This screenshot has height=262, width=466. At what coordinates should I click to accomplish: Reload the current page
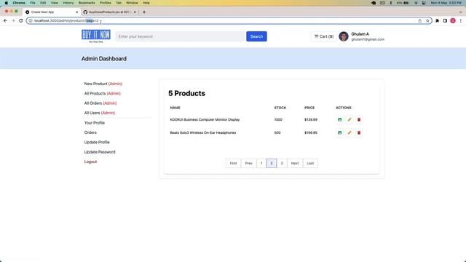(x=21, y=20)
